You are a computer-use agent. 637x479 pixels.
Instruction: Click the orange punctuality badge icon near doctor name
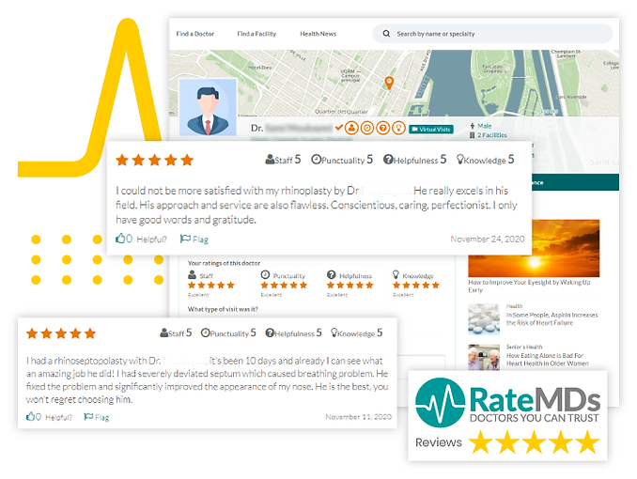pyautogui.click(x=367, y=129)
